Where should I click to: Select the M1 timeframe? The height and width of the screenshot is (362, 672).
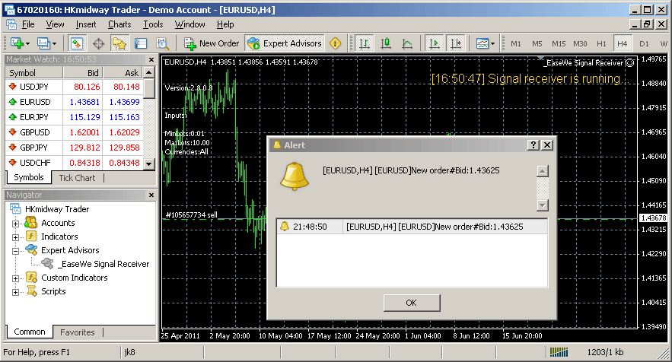tap(516, 43)
